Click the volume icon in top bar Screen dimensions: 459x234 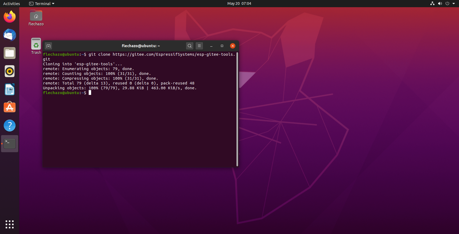(440, 3)
